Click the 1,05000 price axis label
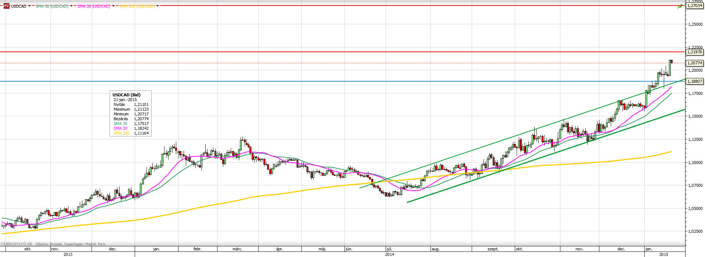 (x=695, y=208)
